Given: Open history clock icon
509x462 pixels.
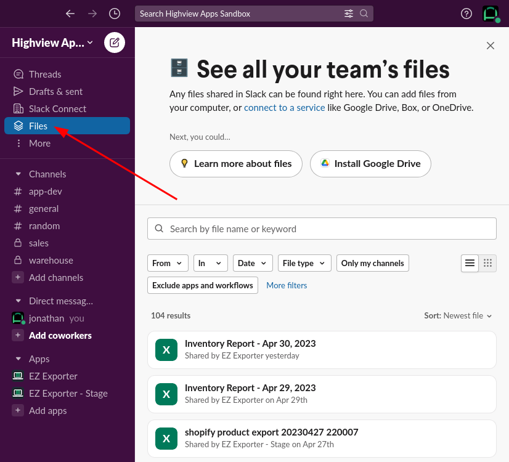Looking at the screenshot, I should click(x=115, y=14).
